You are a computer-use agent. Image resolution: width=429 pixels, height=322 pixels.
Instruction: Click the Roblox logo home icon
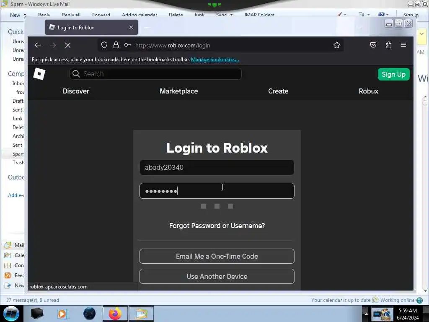tap(39, 74)
